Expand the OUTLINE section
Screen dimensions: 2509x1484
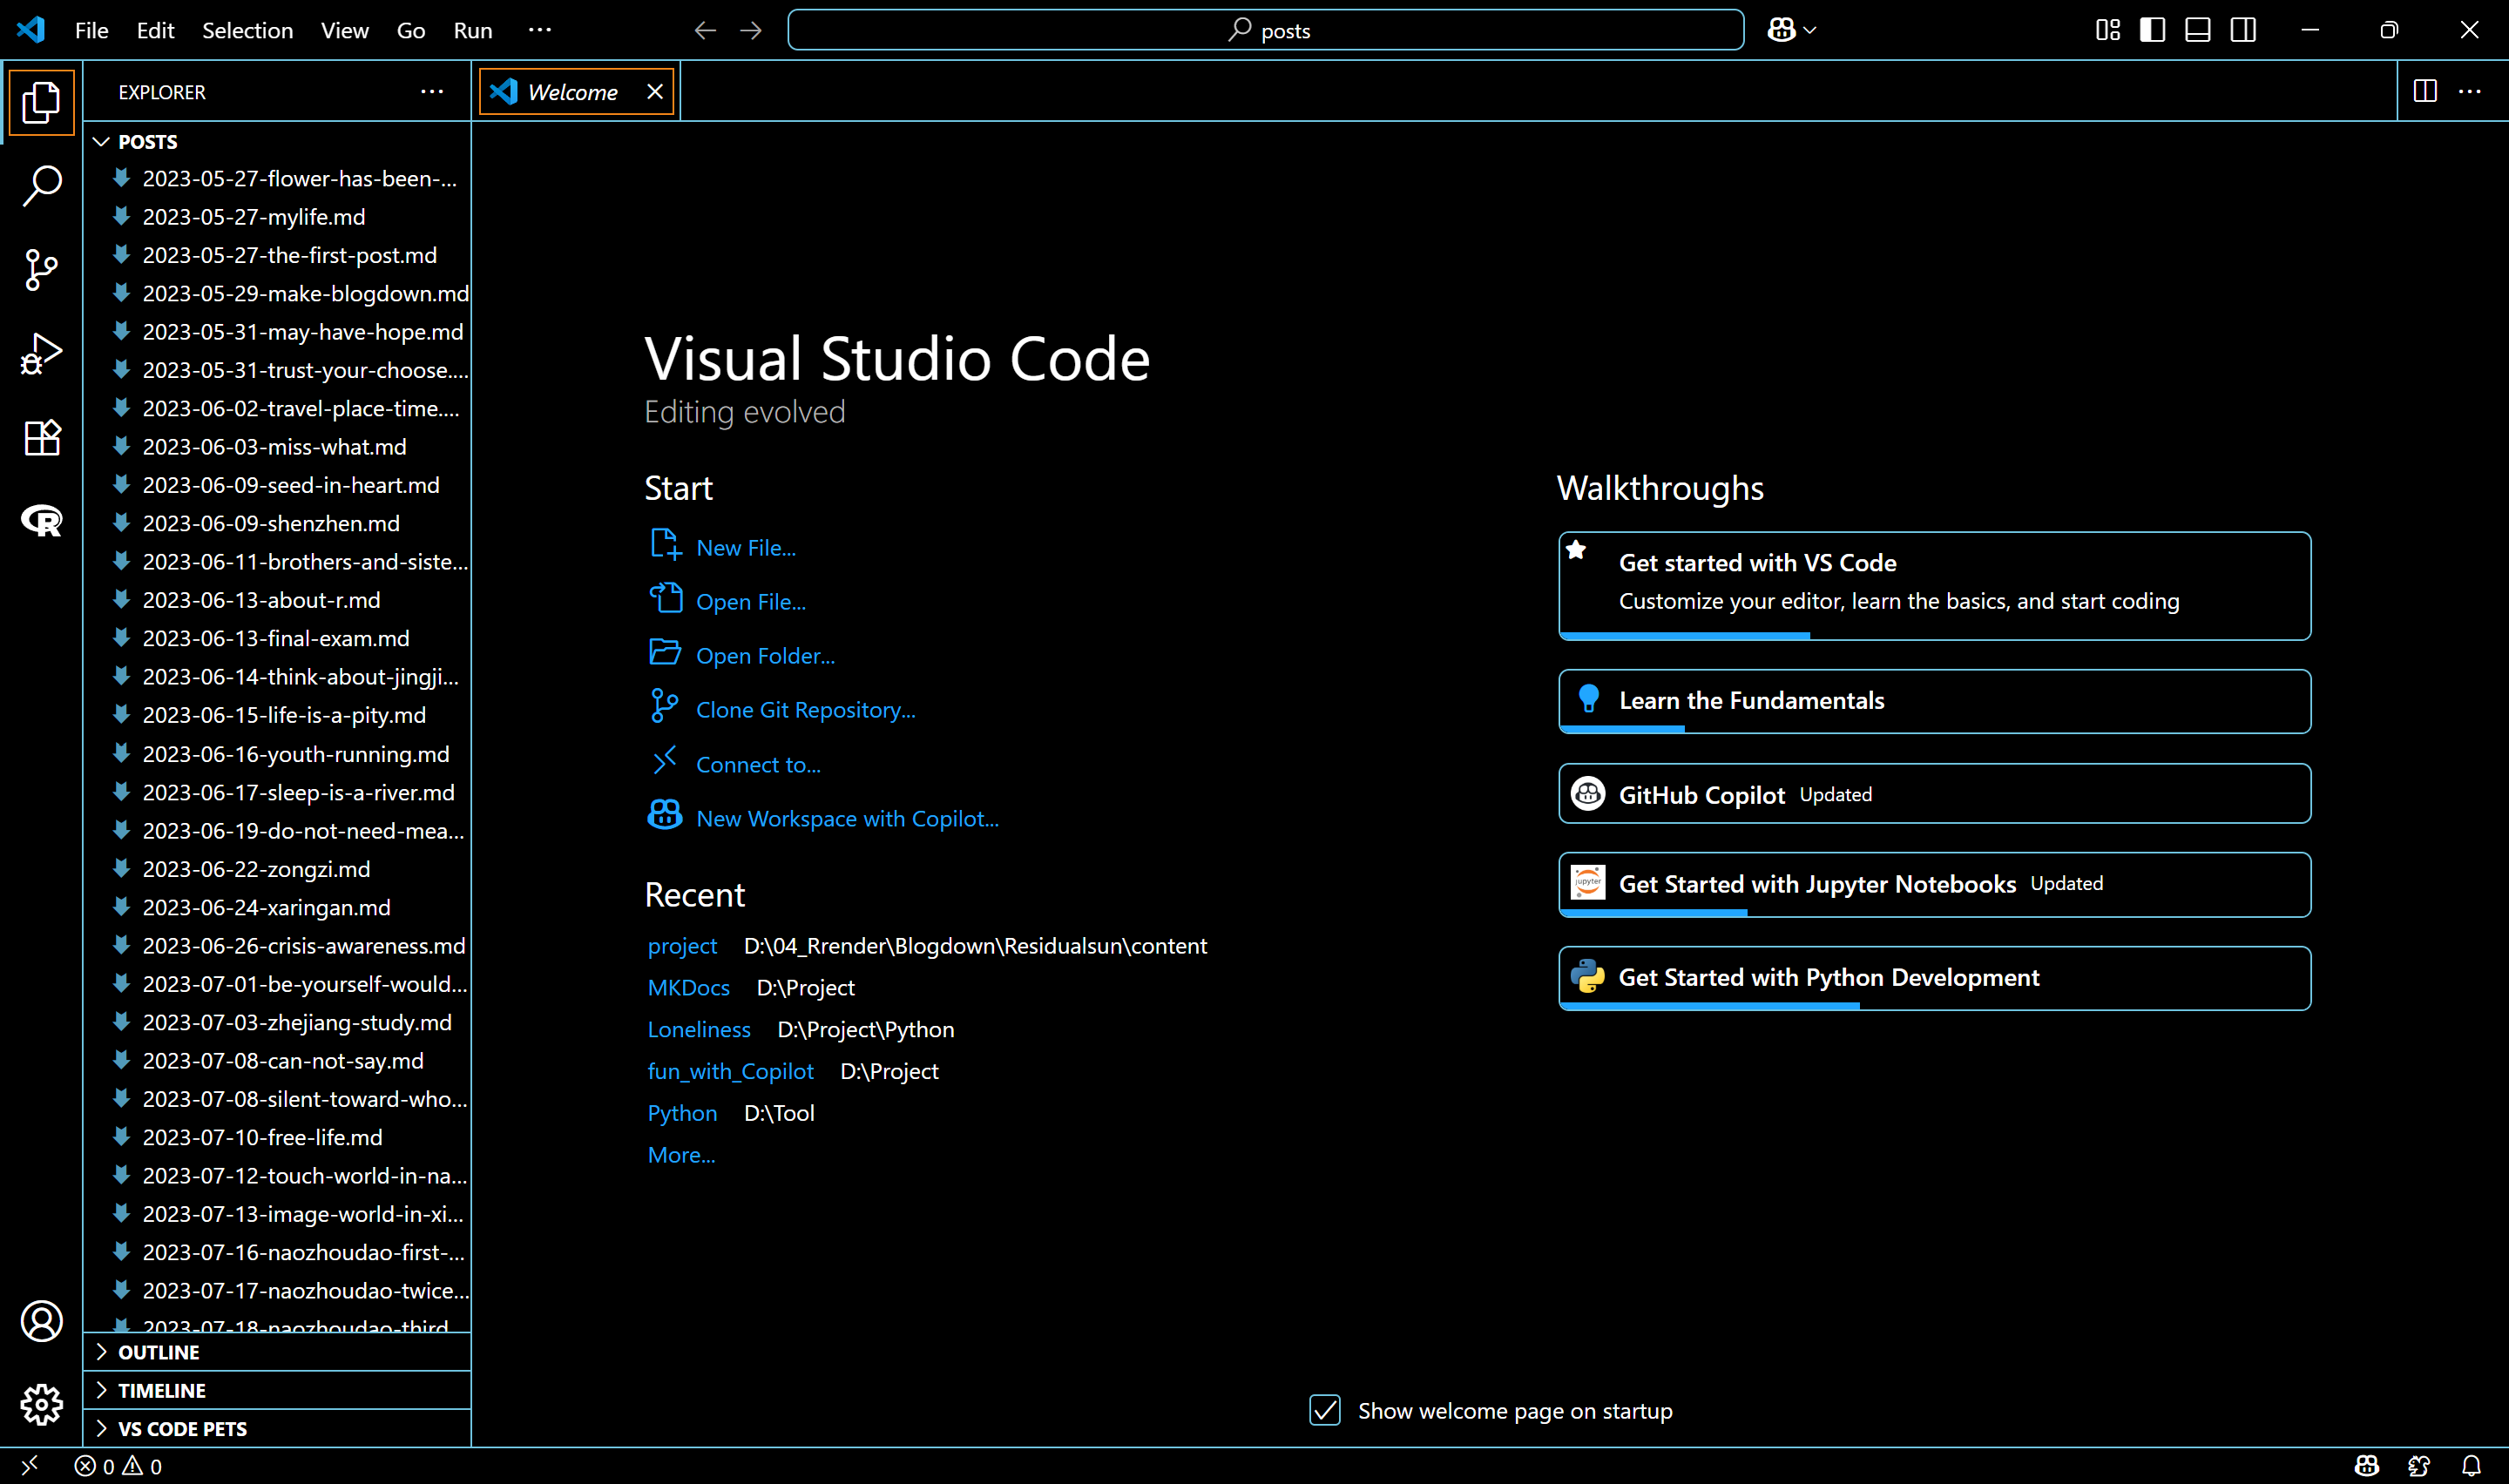tap(158, 1352)
